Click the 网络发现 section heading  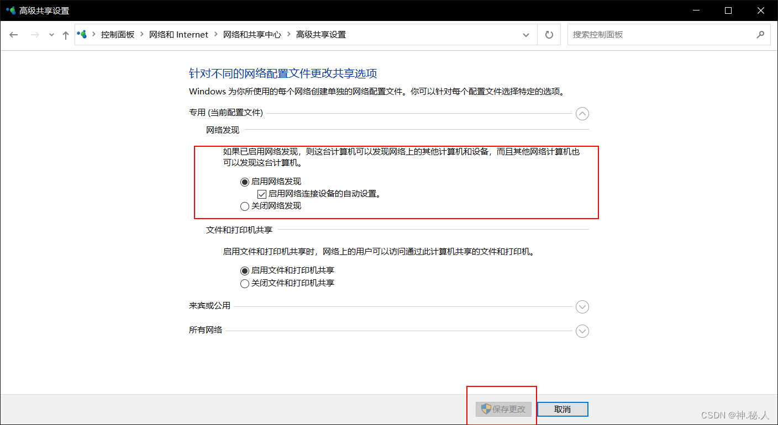click(x=223, y=130)
